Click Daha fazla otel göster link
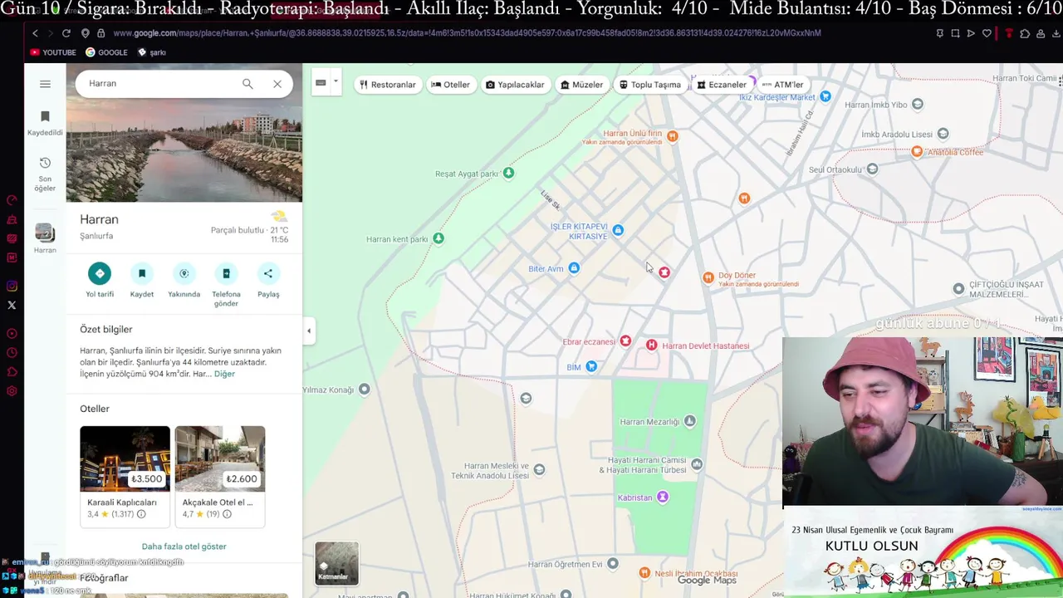The image size is (1063, 598). click(x=184, y=547)
